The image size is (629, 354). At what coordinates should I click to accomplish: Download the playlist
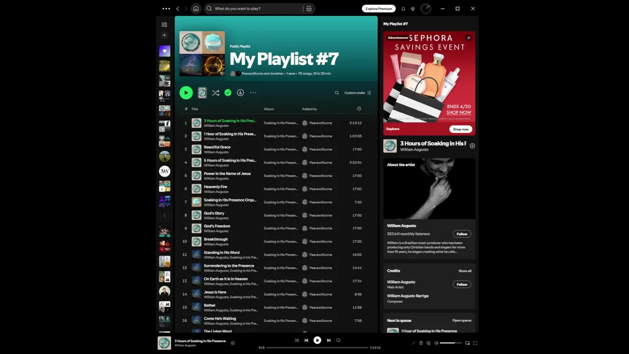(x=240, y=92)
